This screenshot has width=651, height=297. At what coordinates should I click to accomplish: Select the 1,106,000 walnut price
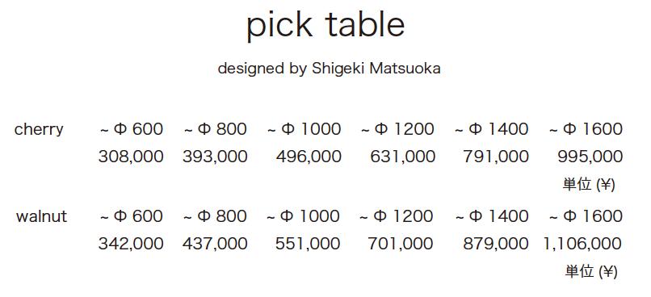click(582, 244)
